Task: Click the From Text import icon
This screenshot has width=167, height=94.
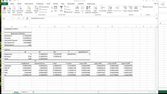Action: pyautogui.click(x=14, y=10)
